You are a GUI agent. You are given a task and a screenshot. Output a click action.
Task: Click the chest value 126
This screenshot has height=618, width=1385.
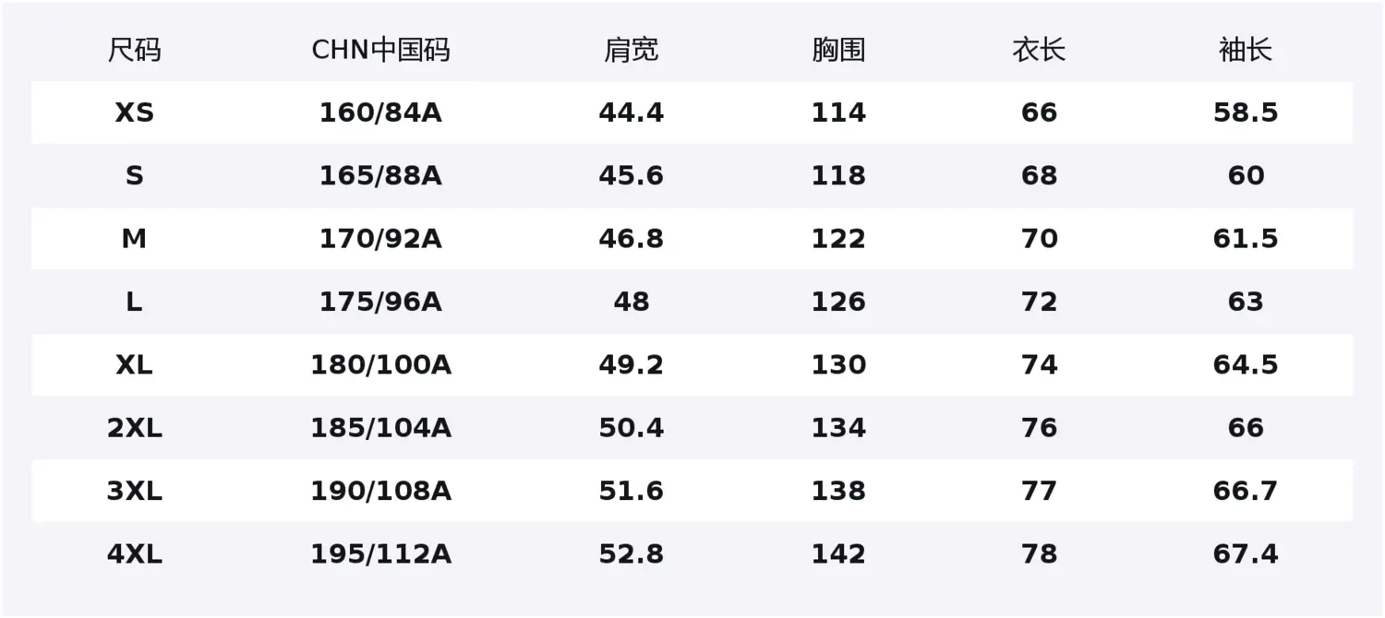coord(838,302)
